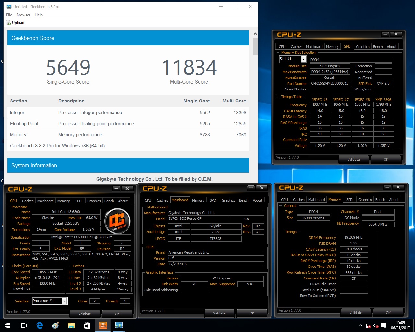
Task: Open the Processor #1 selection dropdown
Action: tap(64, 301)
